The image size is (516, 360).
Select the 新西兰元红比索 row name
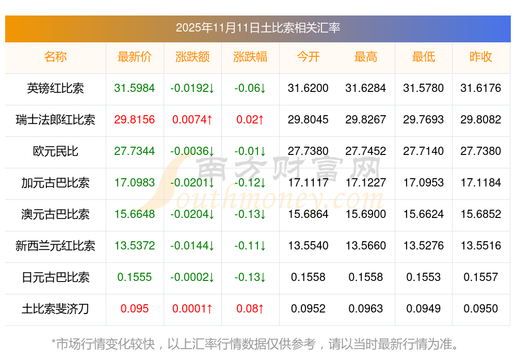click(x=55, y=246)
